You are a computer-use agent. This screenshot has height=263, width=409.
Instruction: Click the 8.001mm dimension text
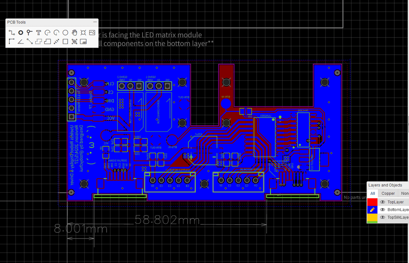81,229
